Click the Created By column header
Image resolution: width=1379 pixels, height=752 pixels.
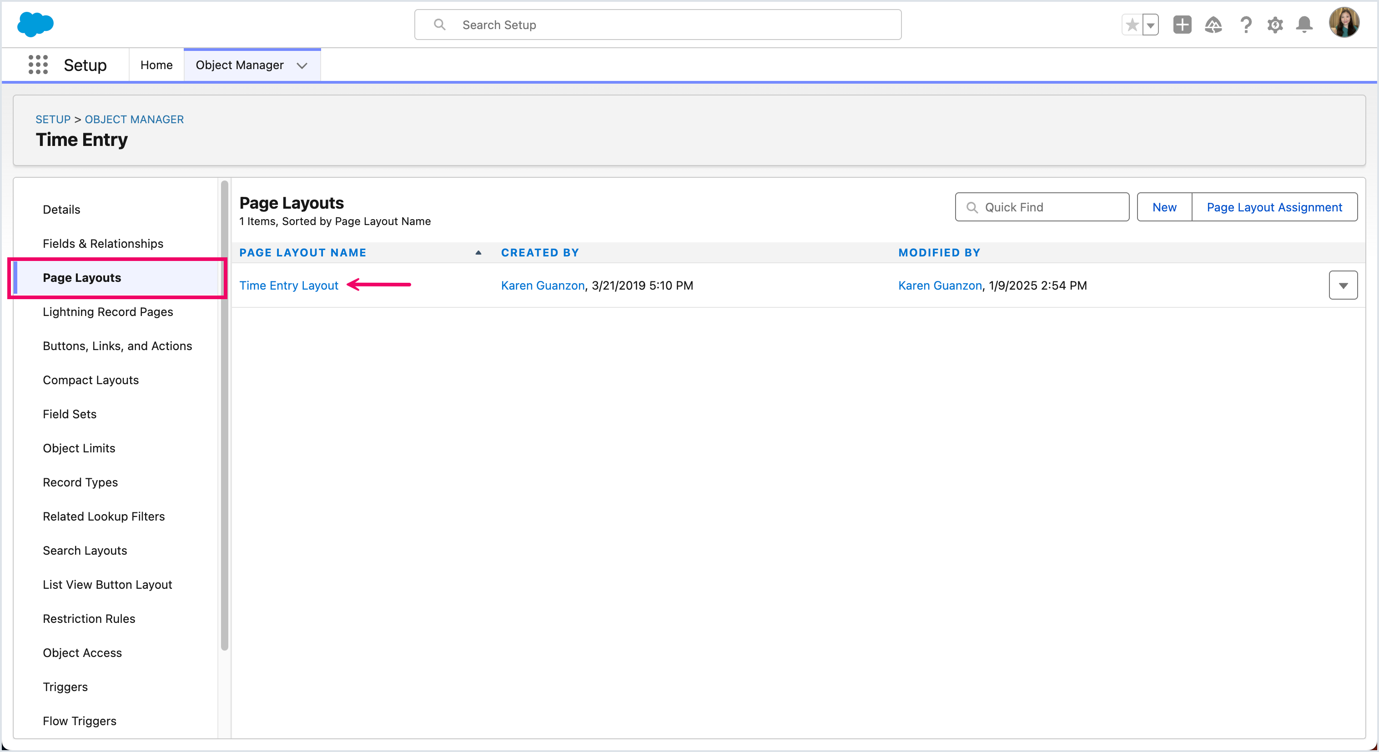[x=539, y=253]
